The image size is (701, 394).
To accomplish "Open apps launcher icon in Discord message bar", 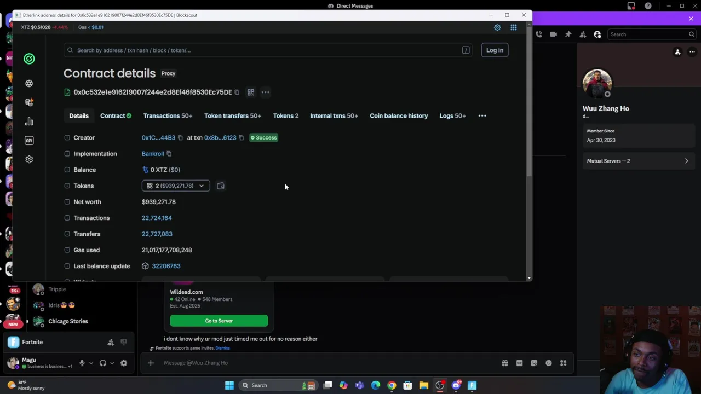I will click(x=563, y=363).
